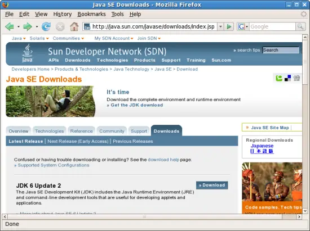Click the Google search magnifier icon
This screenshot has width=310, height=231.
point(300,26)
